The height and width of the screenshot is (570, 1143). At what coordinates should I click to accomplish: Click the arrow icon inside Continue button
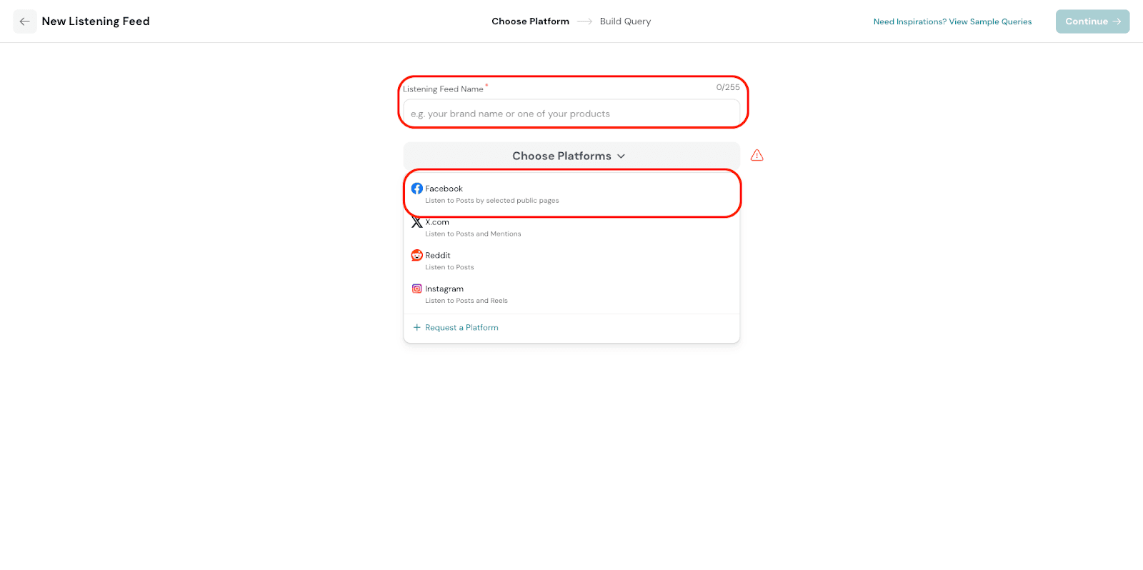tap(1117, 21)
